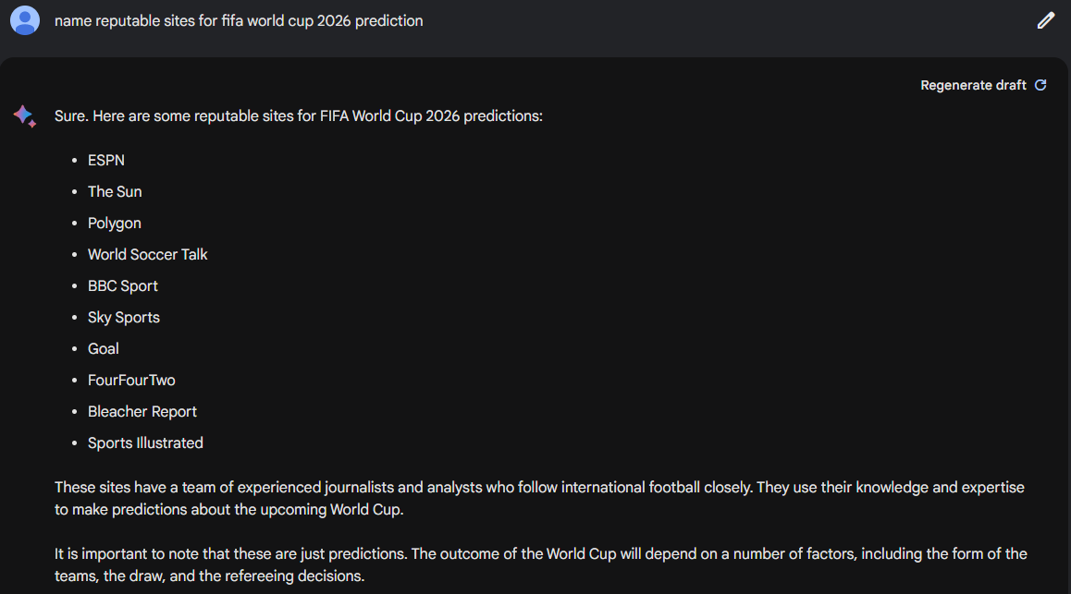1071x594 pixels.
Task: Click the paragraph about experienced journalists
Action: pos(539,498)
